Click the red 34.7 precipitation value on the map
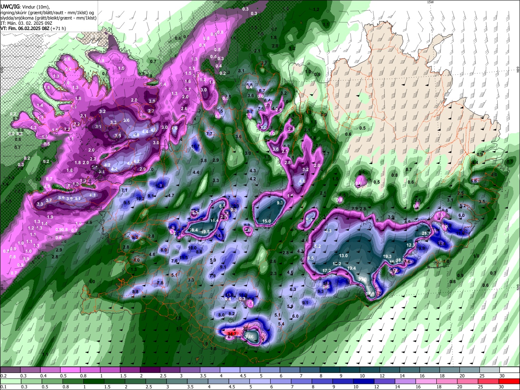Image resolution: width=520 pixels, height=390 pixels. click(232, 334)
